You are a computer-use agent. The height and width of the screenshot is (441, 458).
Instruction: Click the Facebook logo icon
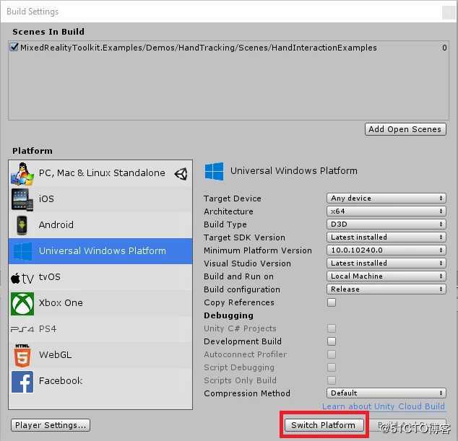[x=22, y=382]
